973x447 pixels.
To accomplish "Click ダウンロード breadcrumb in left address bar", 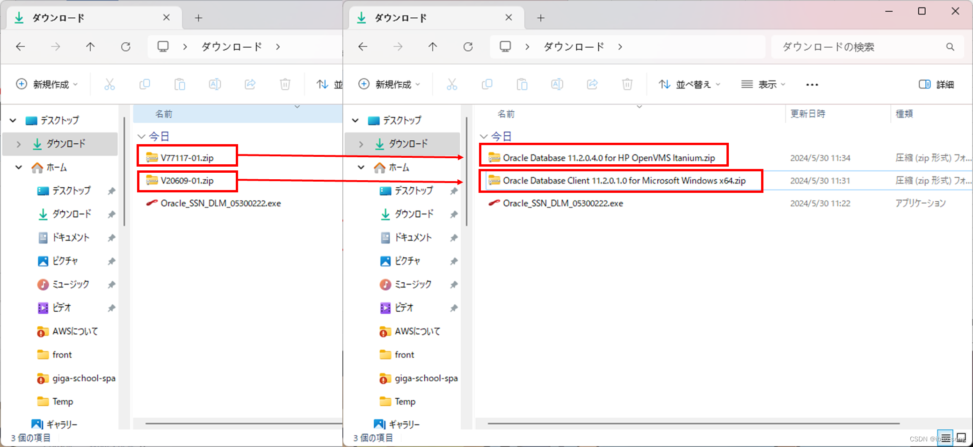I will (232, 46).
